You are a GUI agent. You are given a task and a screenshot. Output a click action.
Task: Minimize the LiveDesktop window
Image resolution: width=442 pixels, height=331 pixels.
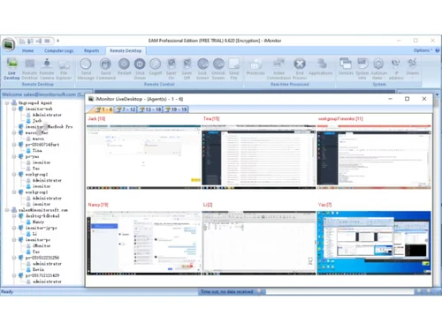click(x=390, y=99)
